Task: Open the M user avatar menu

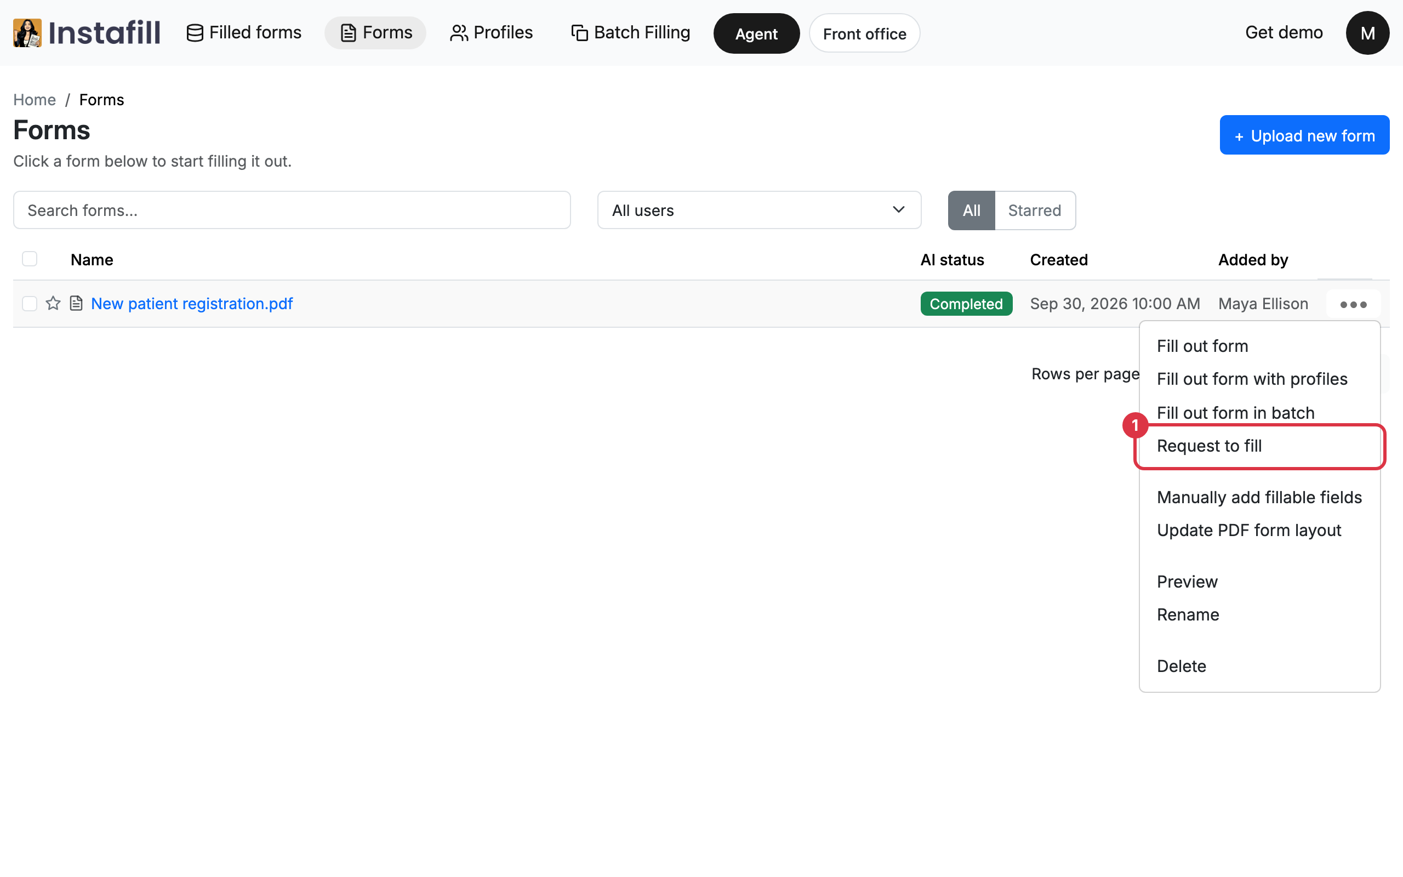Action: click(x=1367, y=33)
